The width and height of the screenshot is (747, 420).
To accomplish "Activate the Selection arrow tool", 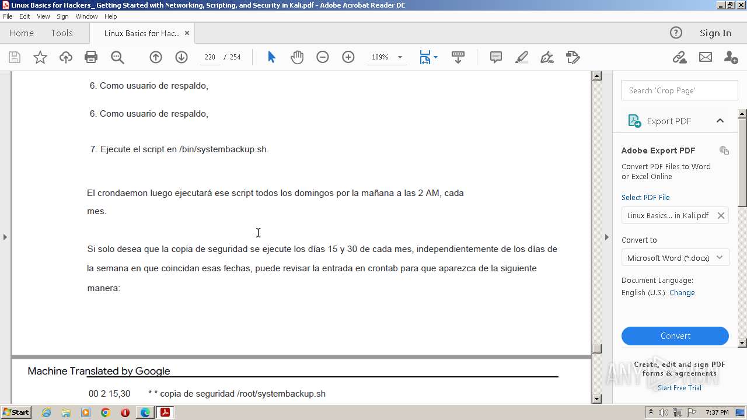I will tap(271, 57).
